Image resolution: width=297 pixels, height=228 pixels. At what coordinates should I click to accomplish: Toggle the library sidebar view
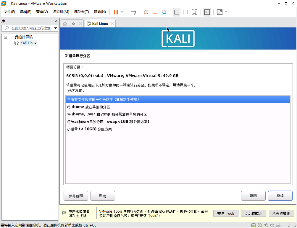pyautogui.click(x=177, y=12)
